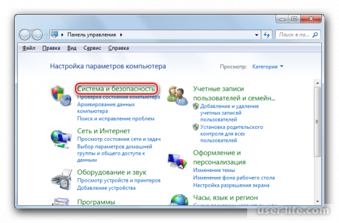Open Система и безопасность category

pyautogui.click(x=116, y=88)
